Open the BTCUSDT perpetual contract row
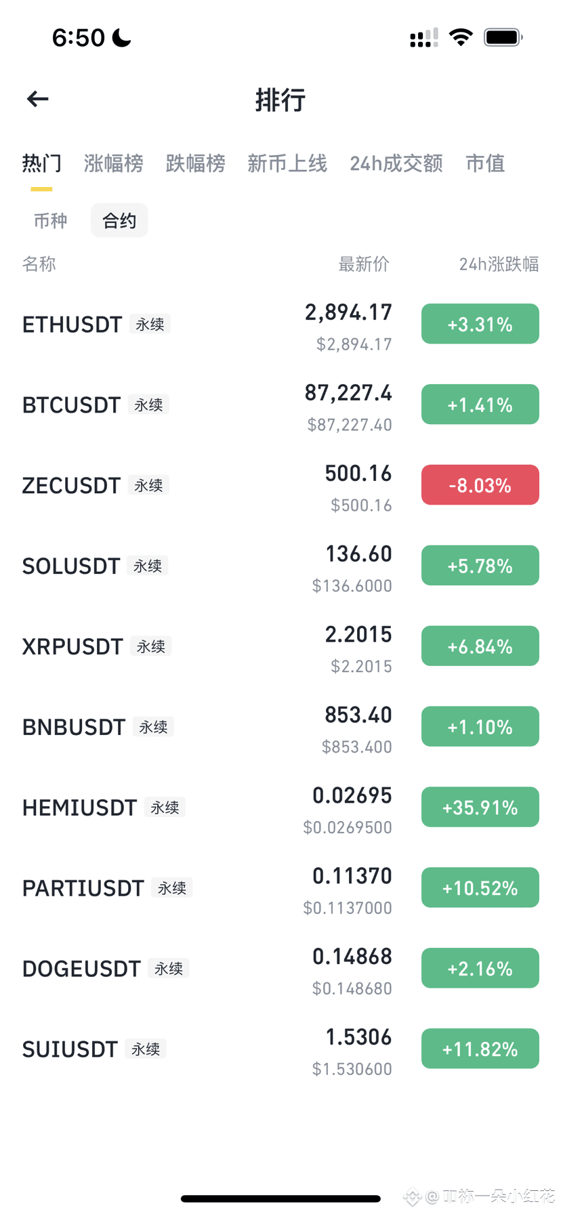 click(280, 405)
